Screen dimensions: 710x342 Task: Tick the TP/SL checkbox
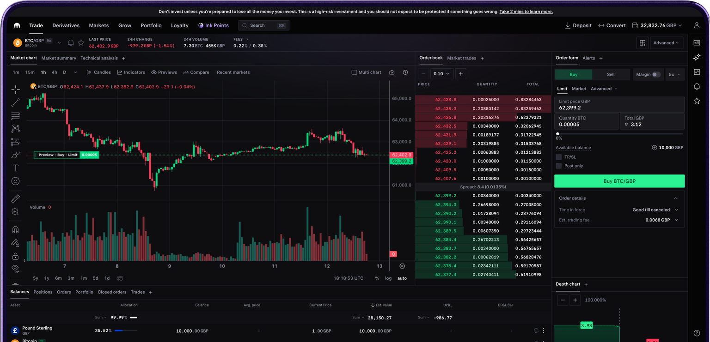559,157
